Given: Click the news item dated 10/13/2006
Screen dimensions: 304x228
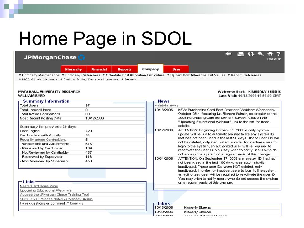Looking at the screenshot, I should click(x=217, y=118).
